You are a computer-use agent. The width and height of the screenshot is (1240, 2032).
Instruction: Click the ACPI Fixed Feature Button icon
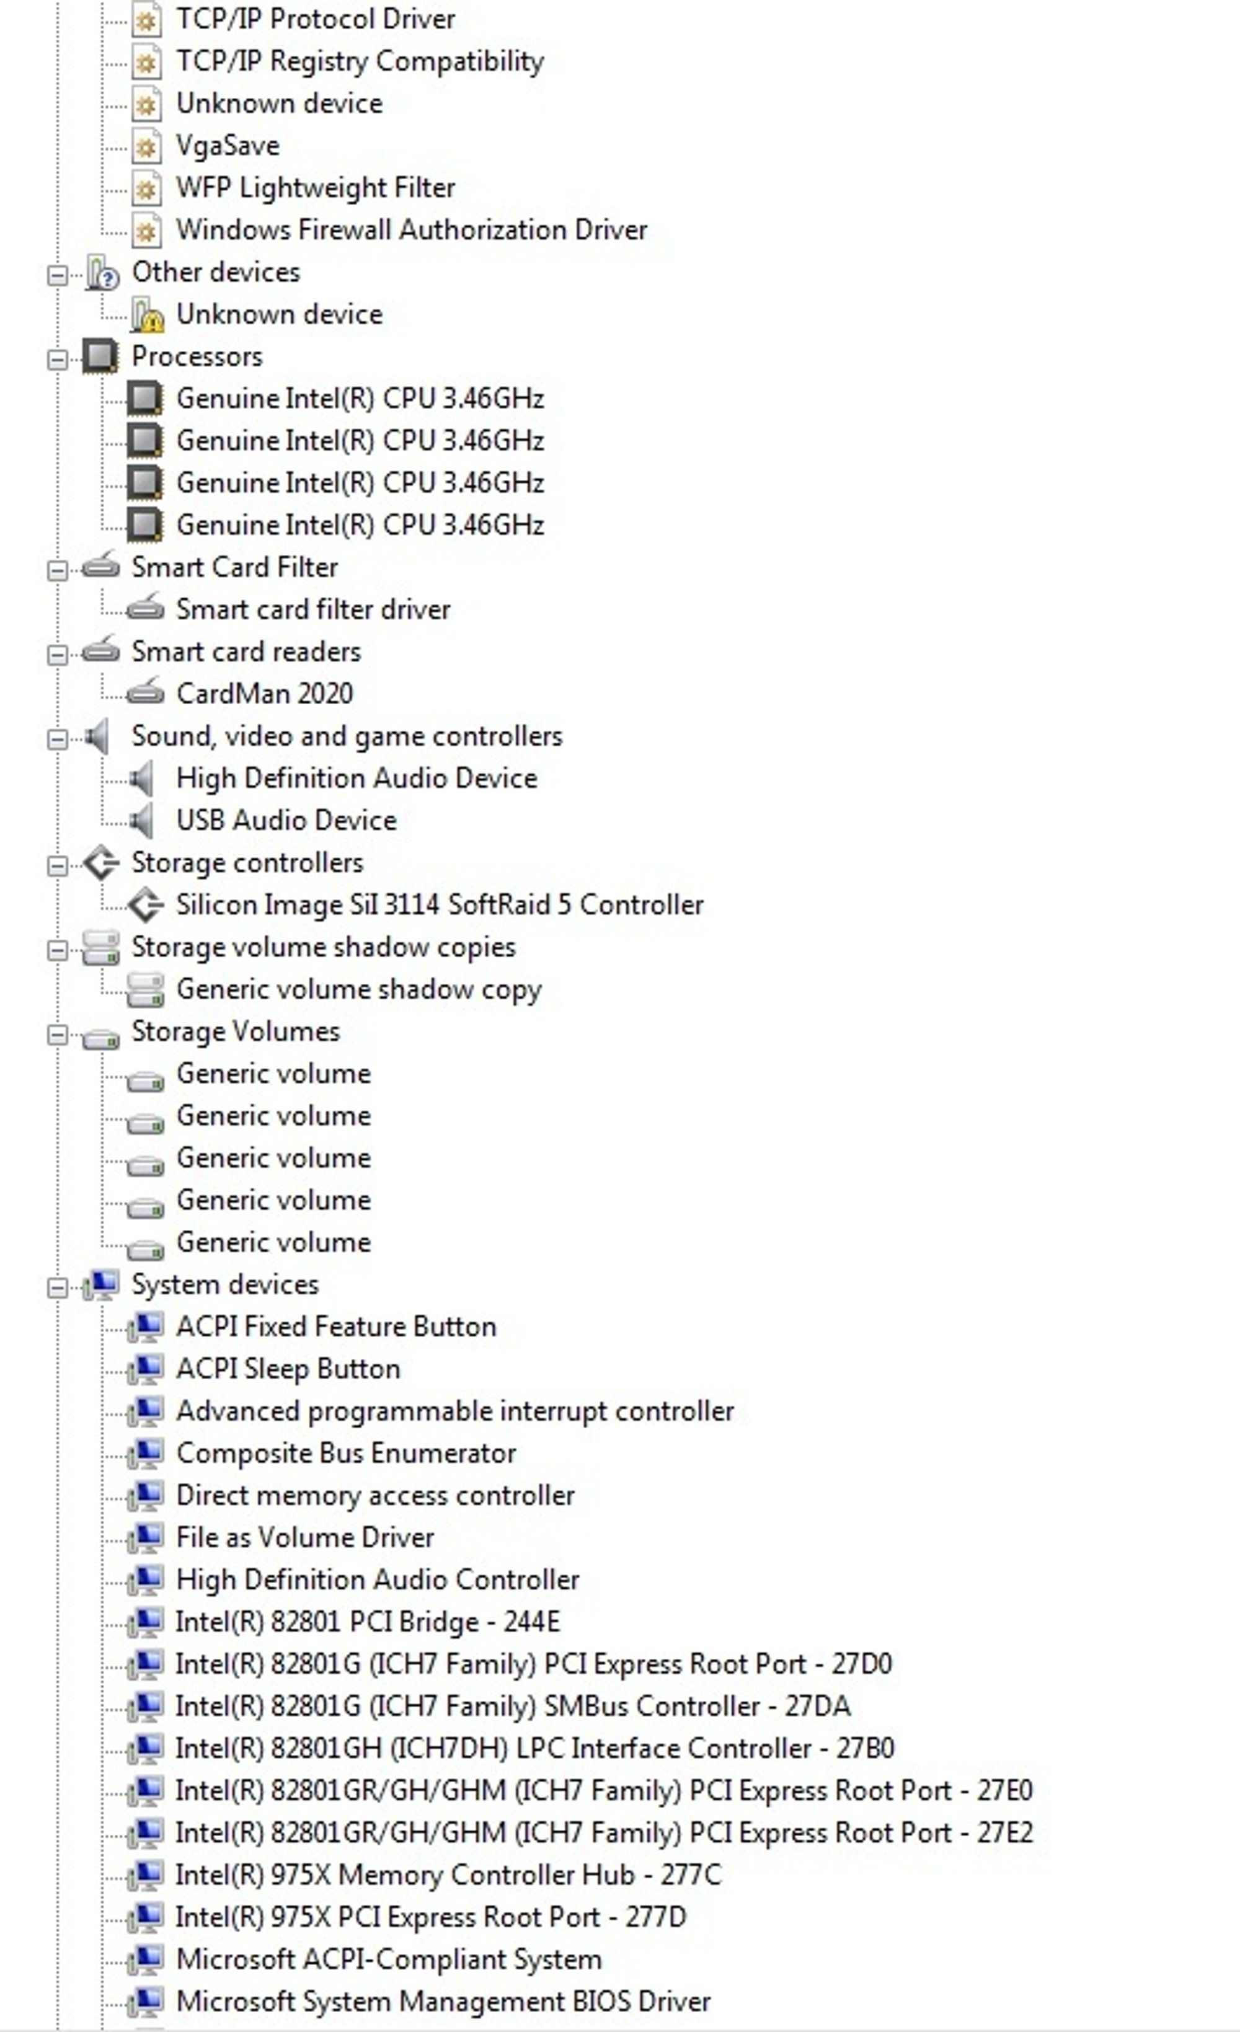[x=146, y=1326]
